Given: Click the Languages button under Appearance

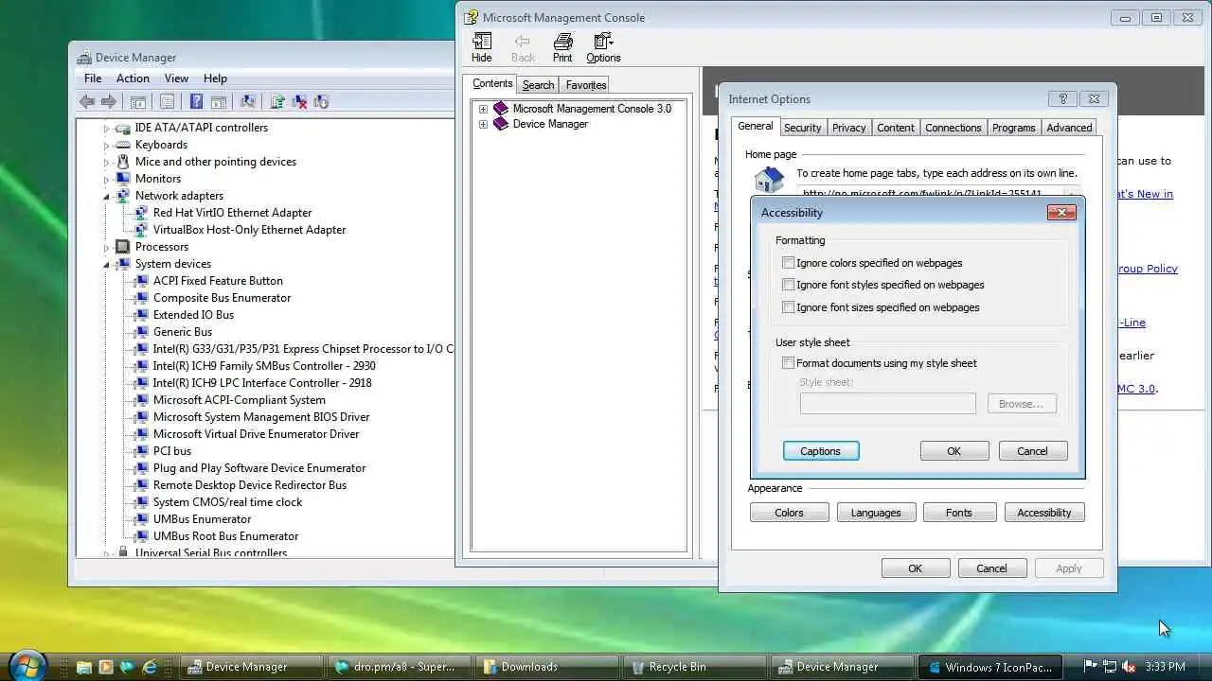Looking at the screenshot, I should [x=876, y=513].
